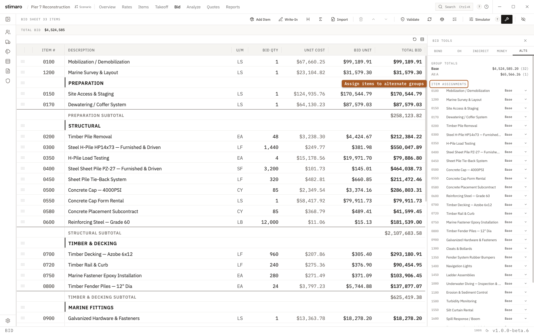Click the refresh sync icon in toolbar

[430, 19]
